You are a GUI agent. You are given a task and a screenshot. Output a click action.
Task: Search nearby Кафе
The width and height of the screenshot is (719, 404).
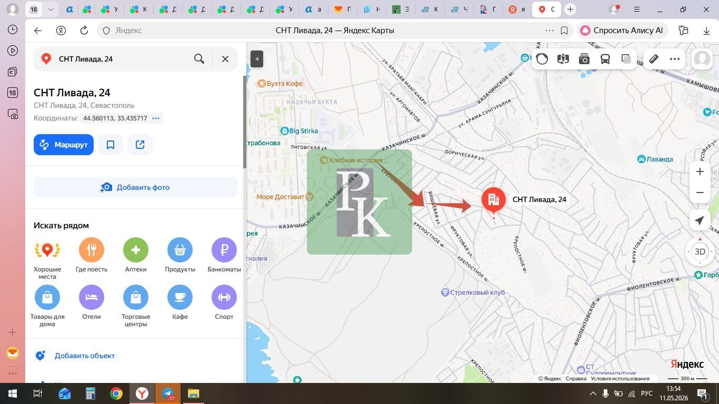(180, 302)
